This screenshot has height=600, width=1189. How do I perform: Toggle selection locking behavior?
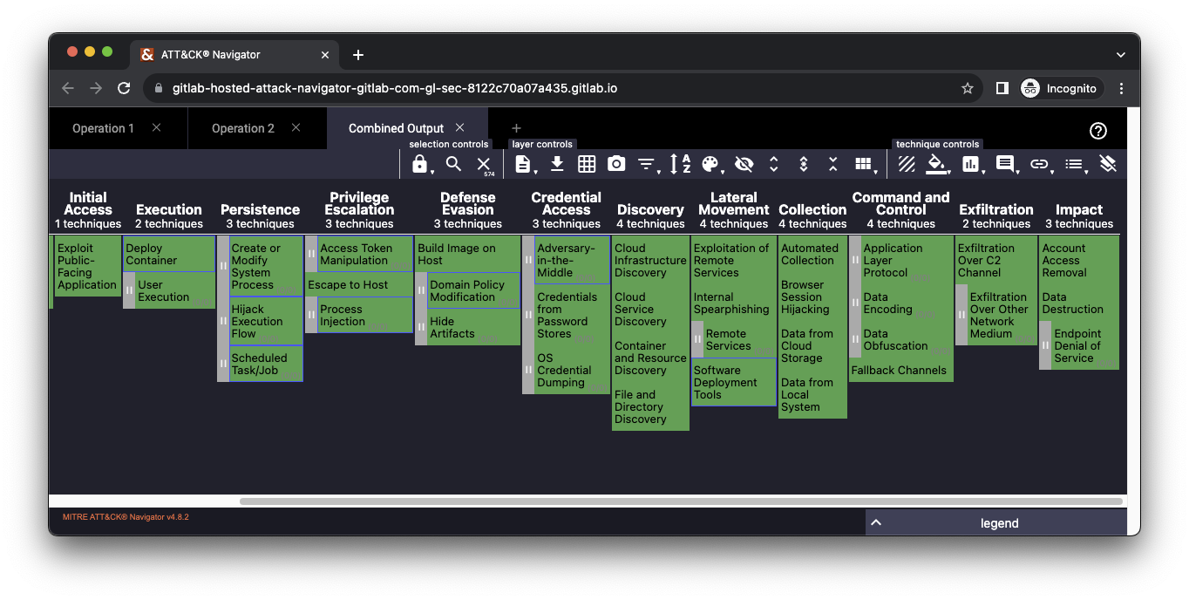pyautogui.click(x=420, y=163)
